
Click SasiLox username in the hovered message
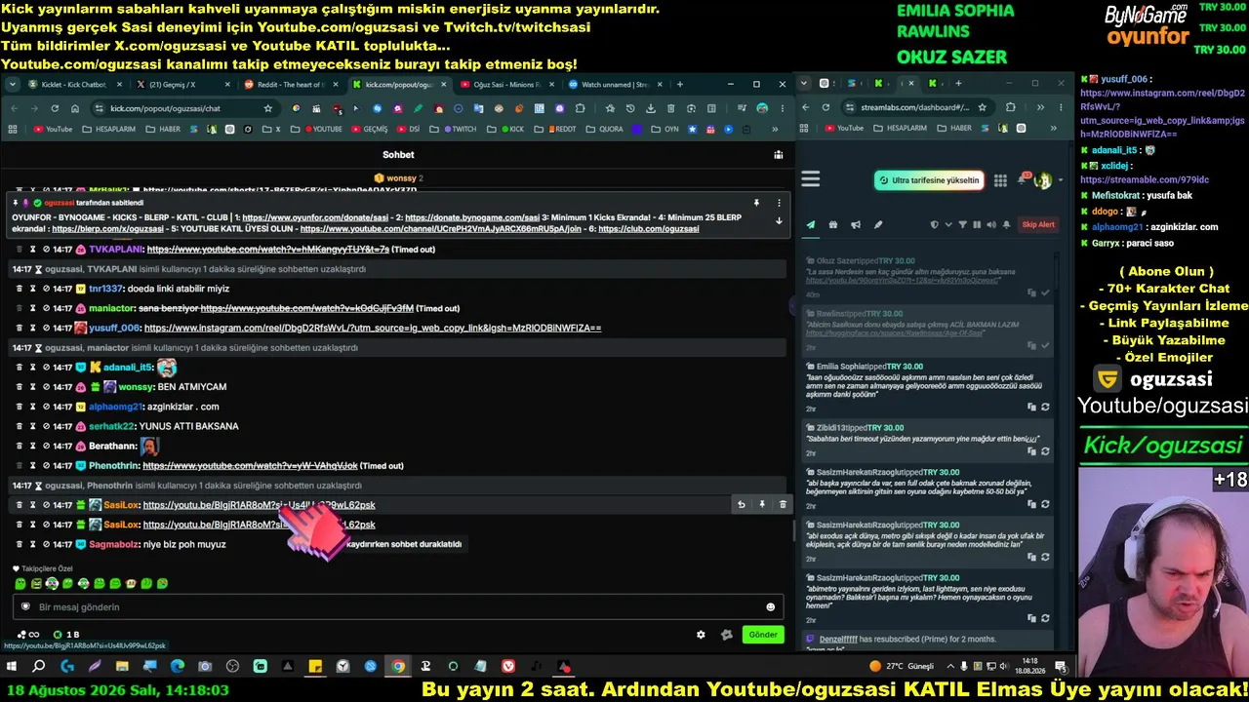[x=122, y=505]
